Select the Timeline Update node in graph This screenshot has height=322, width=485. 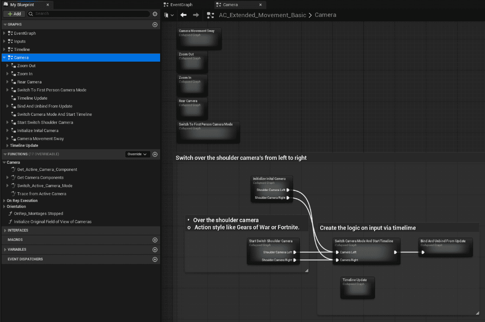point(357,288)
